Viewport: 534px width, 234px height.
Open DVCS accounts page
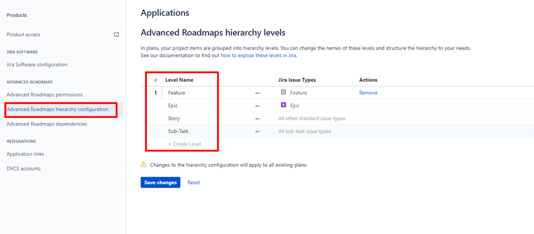(24, 168)
